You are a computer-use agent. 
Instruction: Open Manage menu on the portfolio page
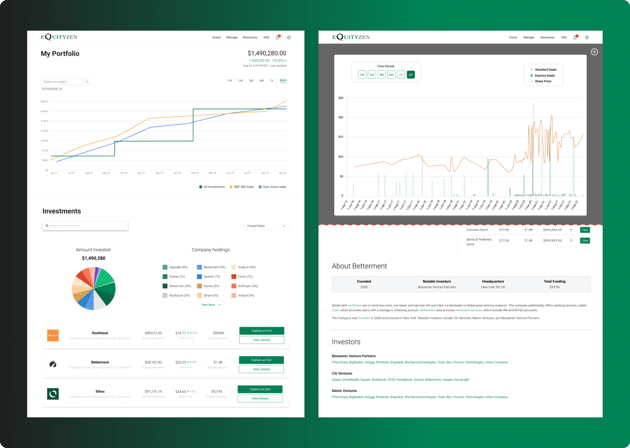232,38
